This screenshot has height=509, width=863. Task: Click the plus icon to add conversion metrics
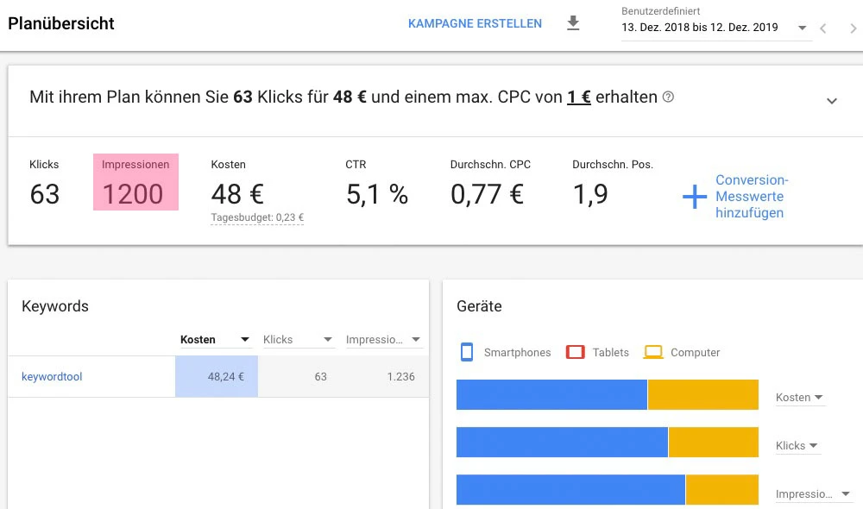[693, 197]
